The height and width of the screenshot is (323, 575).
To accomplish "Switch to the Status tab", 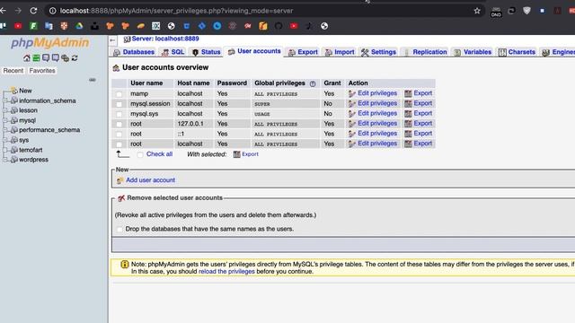I will (x=207, y=52).
